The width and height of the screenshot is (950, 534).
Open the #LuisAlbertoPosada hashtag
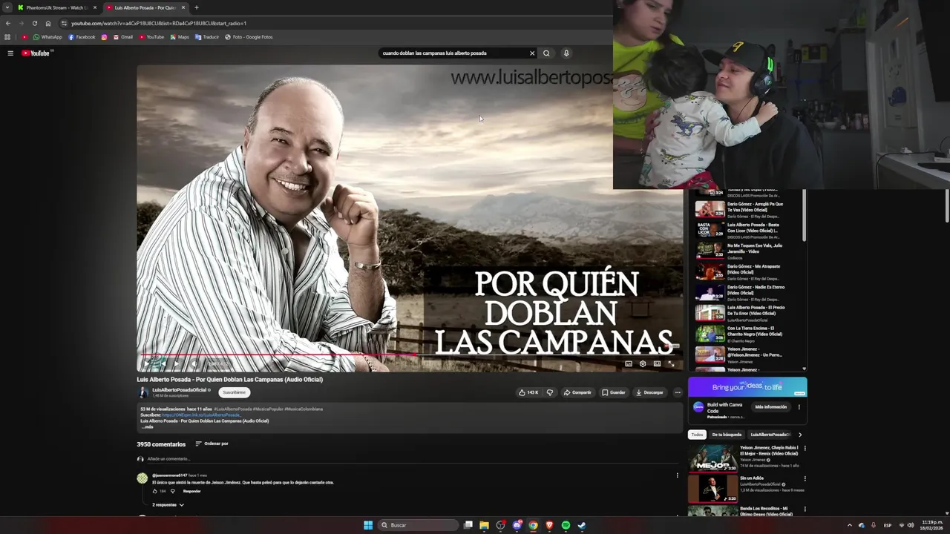pyautogui.click(x=232, y=409)
